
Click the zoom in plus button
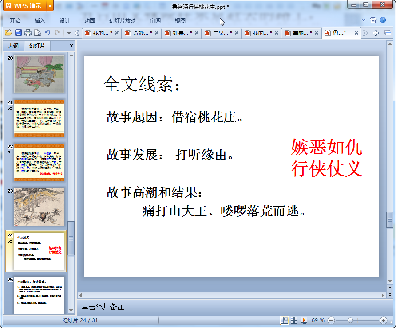click(x=384, y=320)
